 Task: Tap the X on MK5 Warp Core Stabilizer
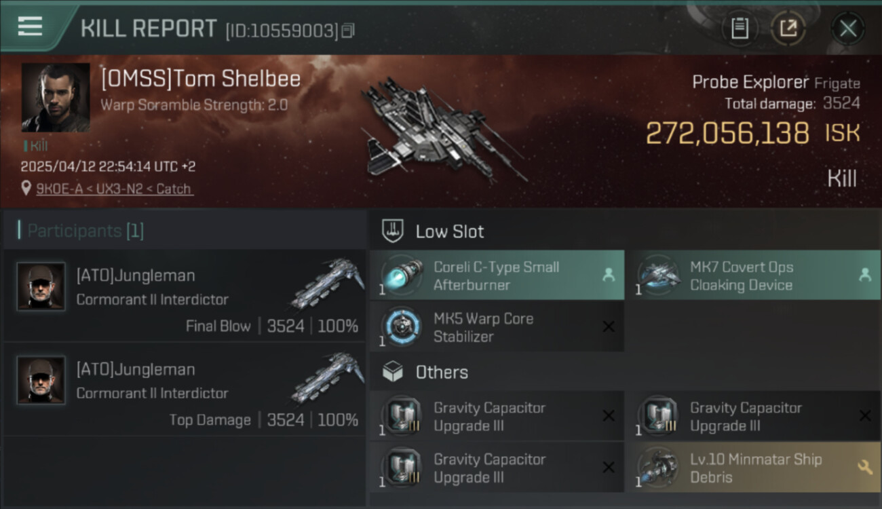(x=609, y=327)
